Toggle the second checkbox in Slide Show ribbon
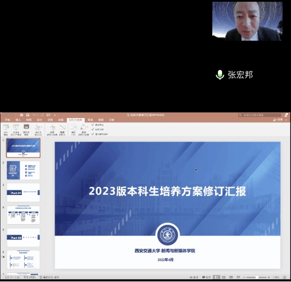This screenshot has width=291, height=282. tap(93, 129)
